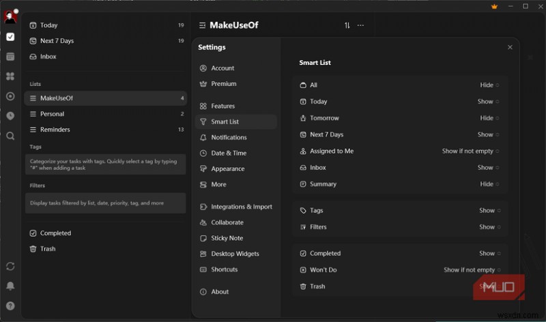Click the Assigned to Me person icon

(303, 151)
